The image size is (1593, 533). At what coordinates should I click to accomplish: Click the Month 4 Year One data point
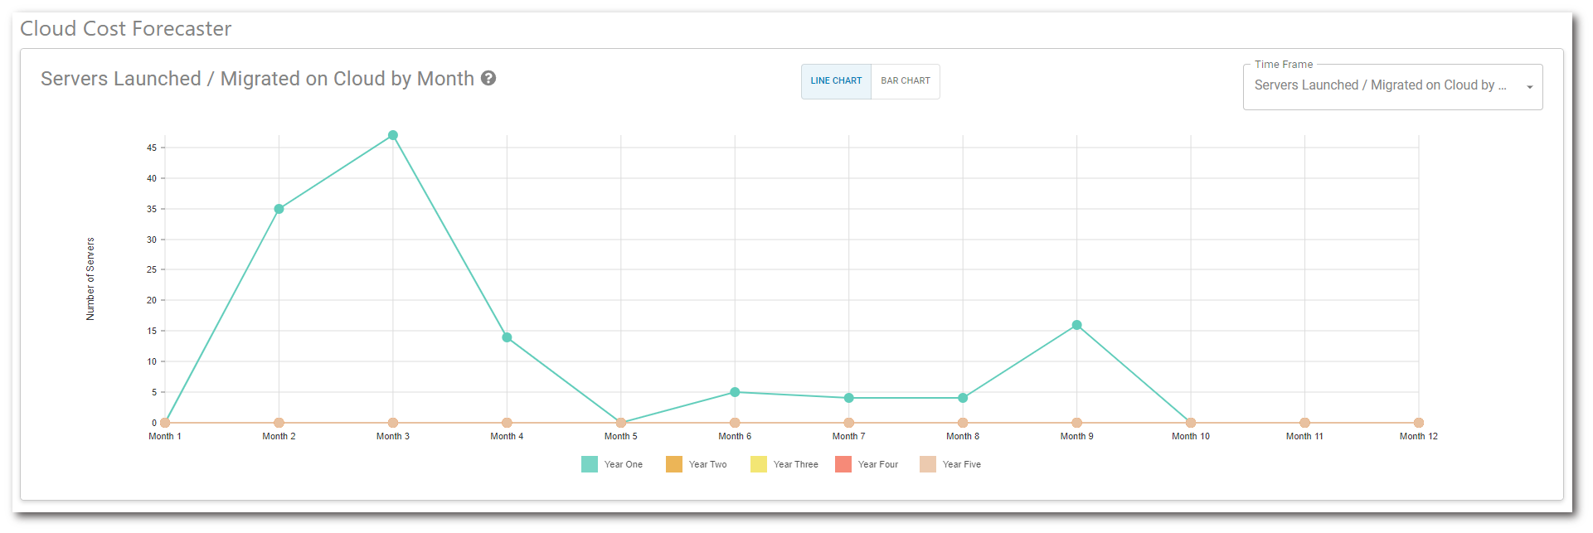click(x=507, y=337)
